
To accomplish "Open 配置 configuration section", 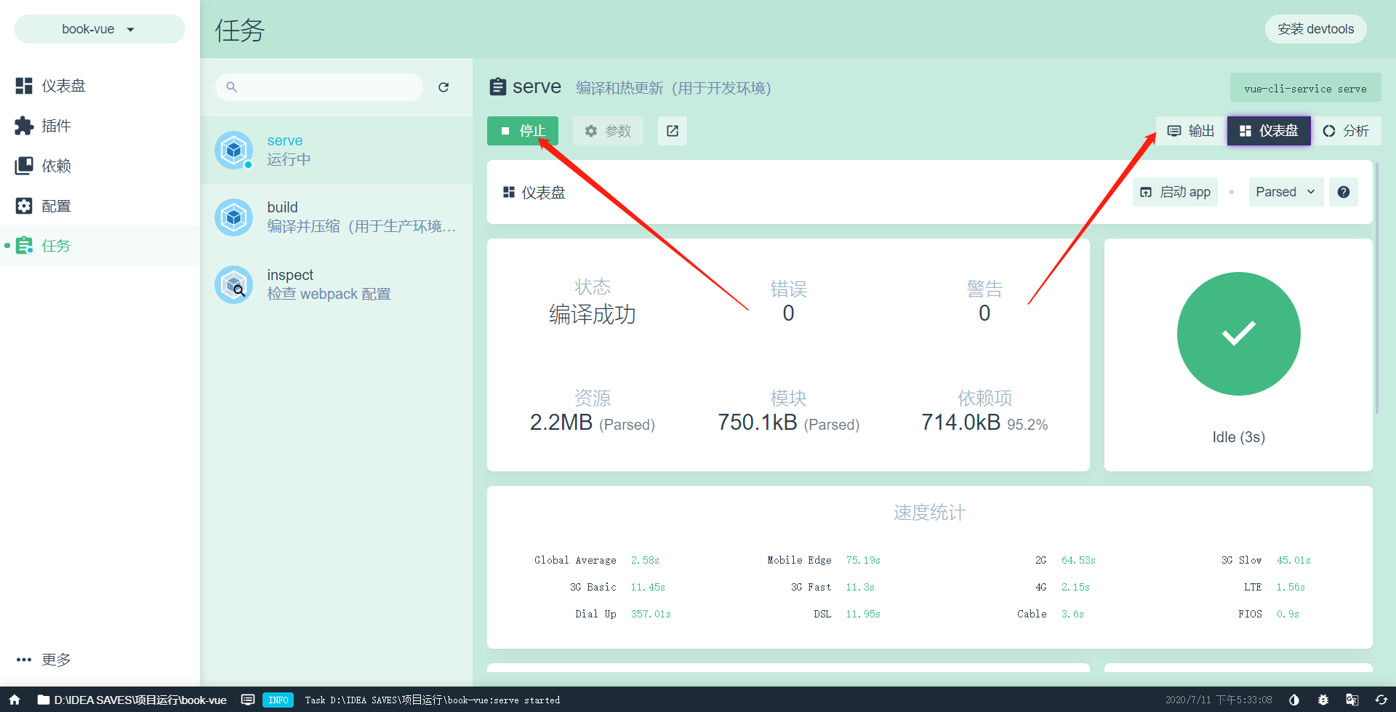I will (100, 206).
